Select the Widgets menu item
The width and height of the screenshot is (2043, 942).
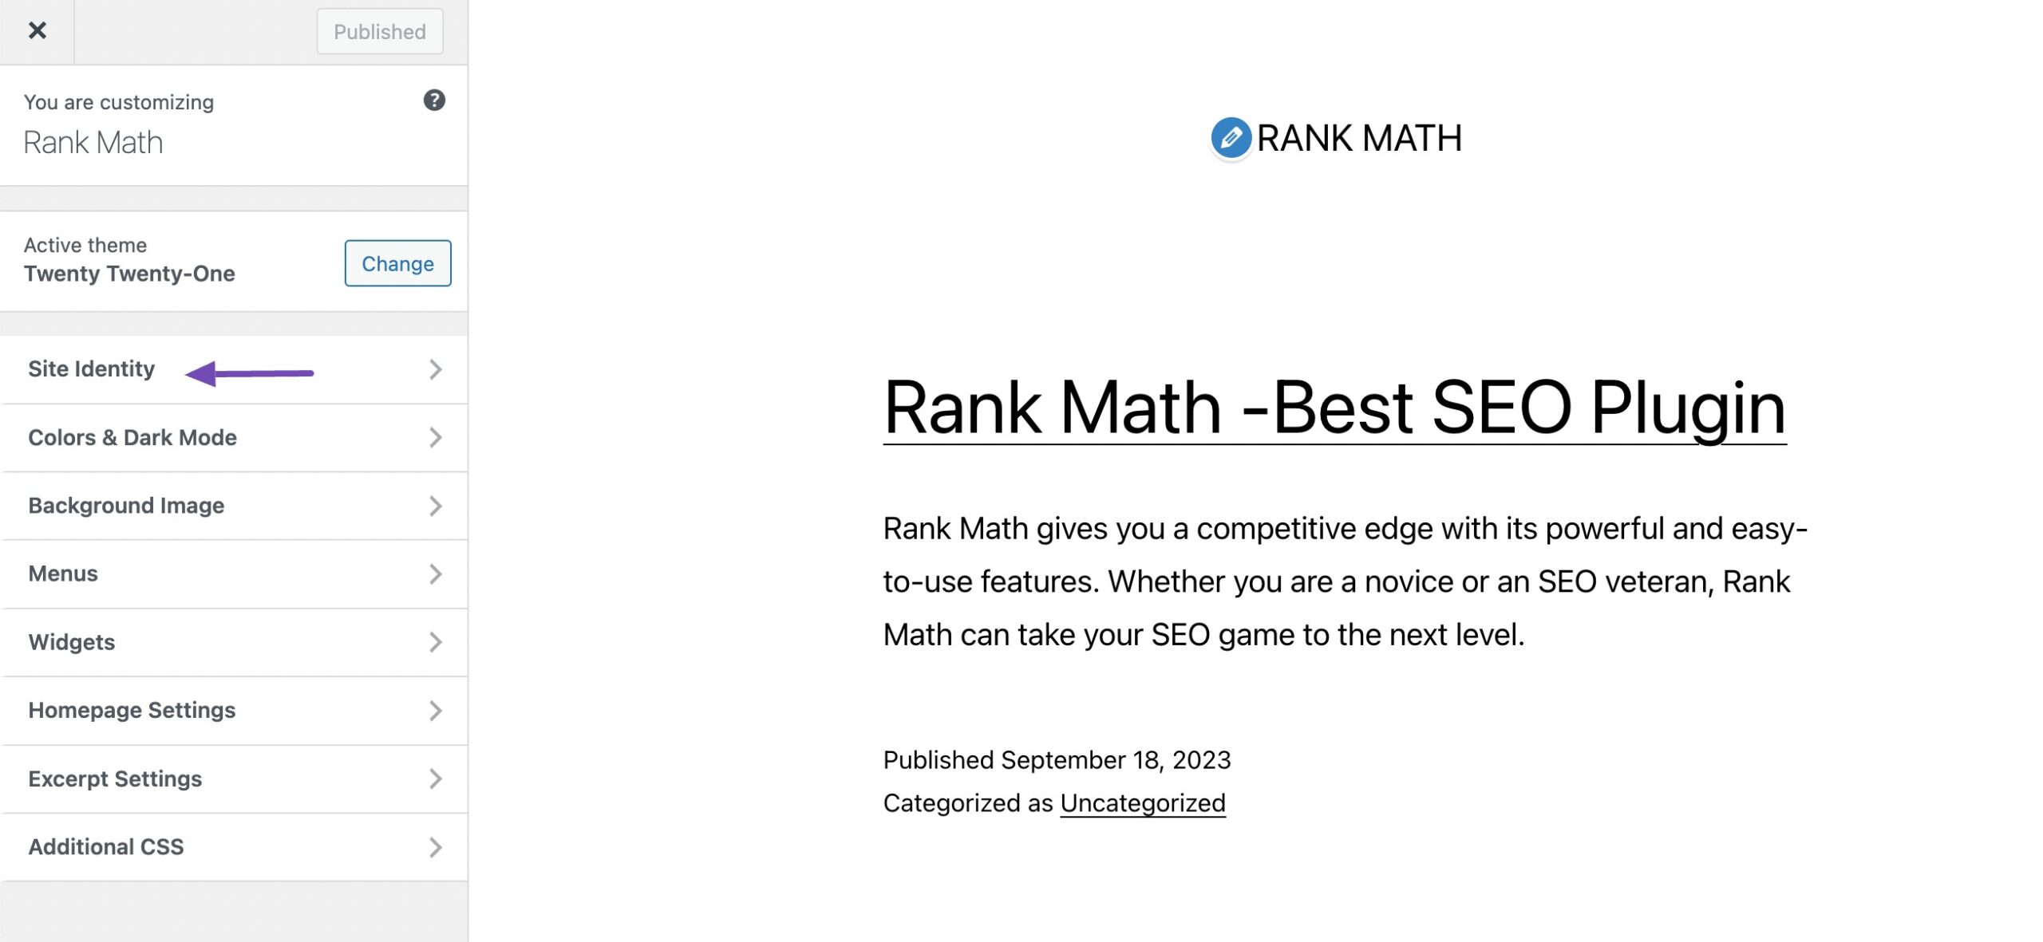click(x=233, y=641)
